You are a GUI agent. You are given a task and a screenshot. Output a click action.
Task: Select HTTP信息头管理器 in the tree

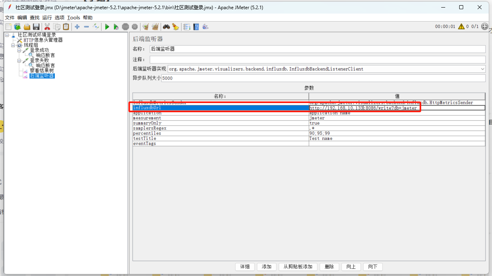point(43,40)
